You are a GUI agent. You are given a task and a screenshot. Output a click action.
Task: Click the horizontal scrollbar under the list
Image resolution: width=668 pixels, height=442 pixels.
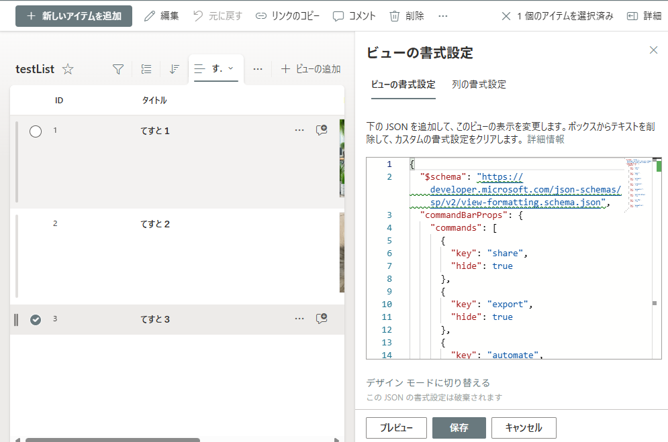(x=113, y=439)
